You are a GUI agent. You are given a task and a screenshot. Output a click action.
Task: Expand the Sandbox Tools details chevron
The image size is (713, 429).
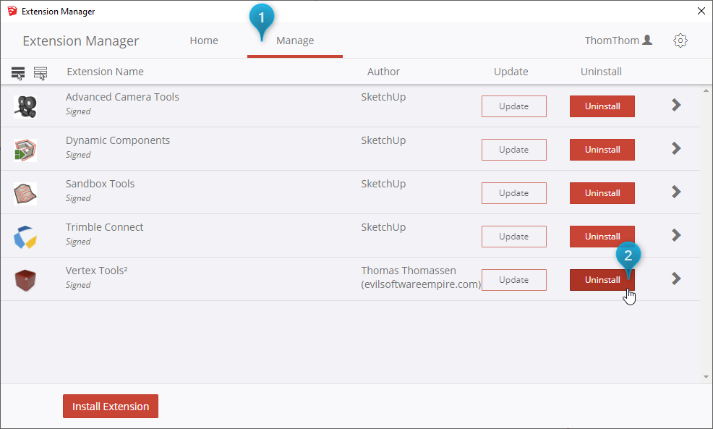676,192
